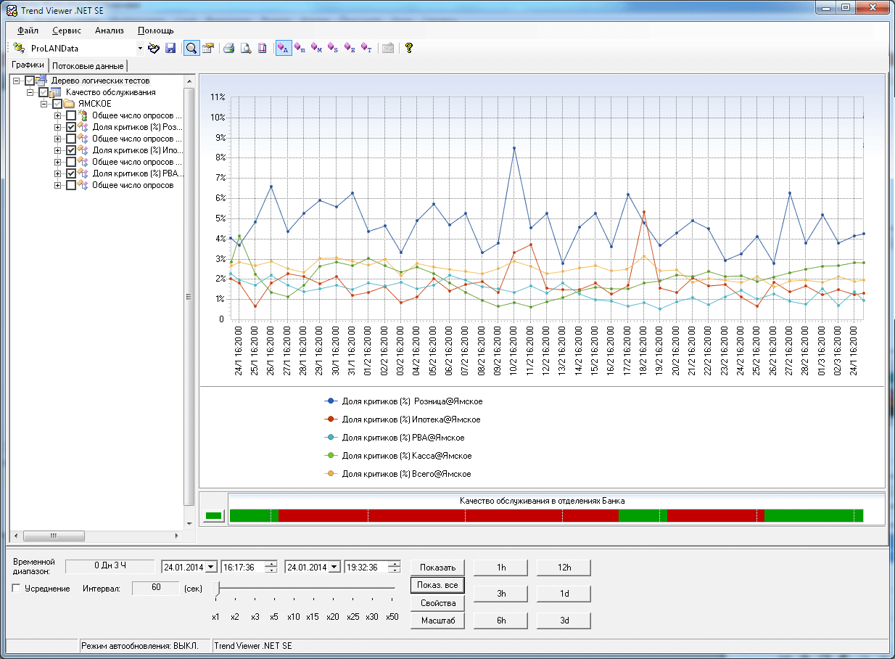Switch to the Потоковые данные tab
Screen dimensions: 895x659
pyautogui.click(x=88, y=66)
